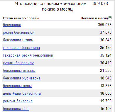
Task: Open the «бензопила stihl» link
Action: coord(16,109)
